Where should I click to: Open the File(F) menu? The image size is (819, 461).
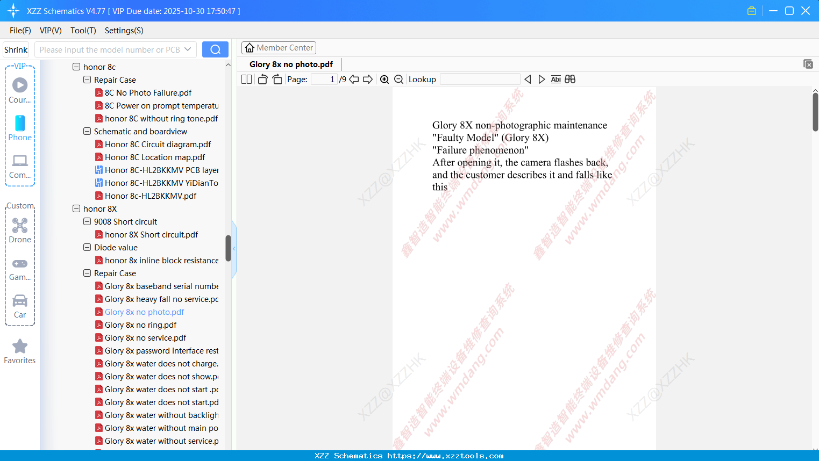tap(20, 31)
